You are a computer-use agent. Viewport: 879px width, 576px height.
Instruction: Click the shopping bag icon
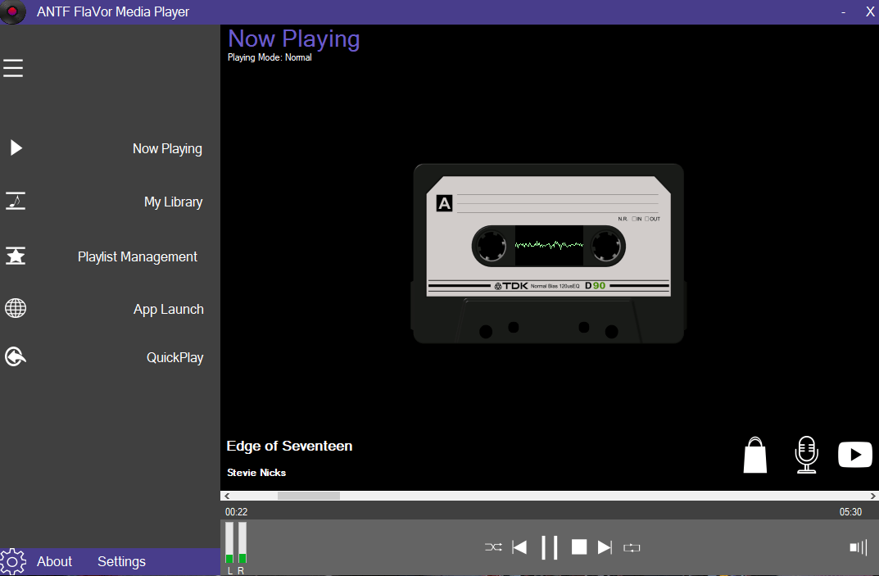tap(755, 455)
